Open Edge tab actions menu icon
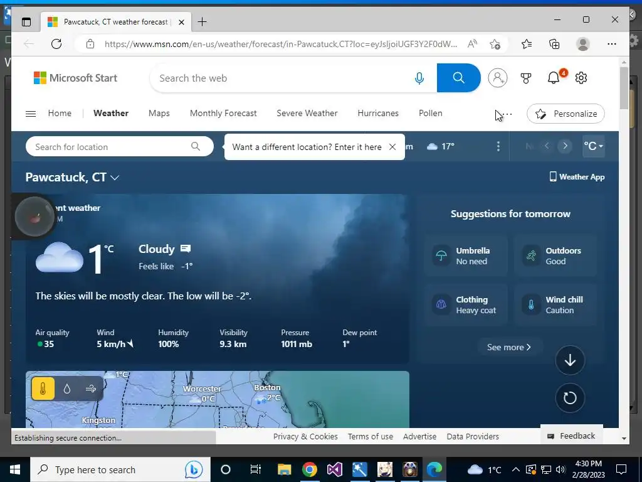This screenshot has height=482, width=642. 26,22
